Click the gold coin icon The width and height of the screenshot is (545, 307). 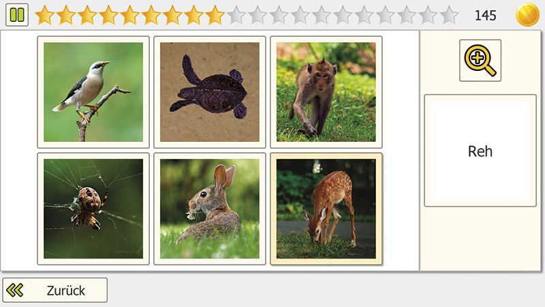[527, 14]
